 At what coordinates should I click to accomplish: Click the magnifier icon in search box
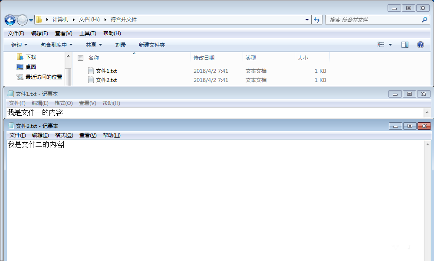[x=424, y=20]
